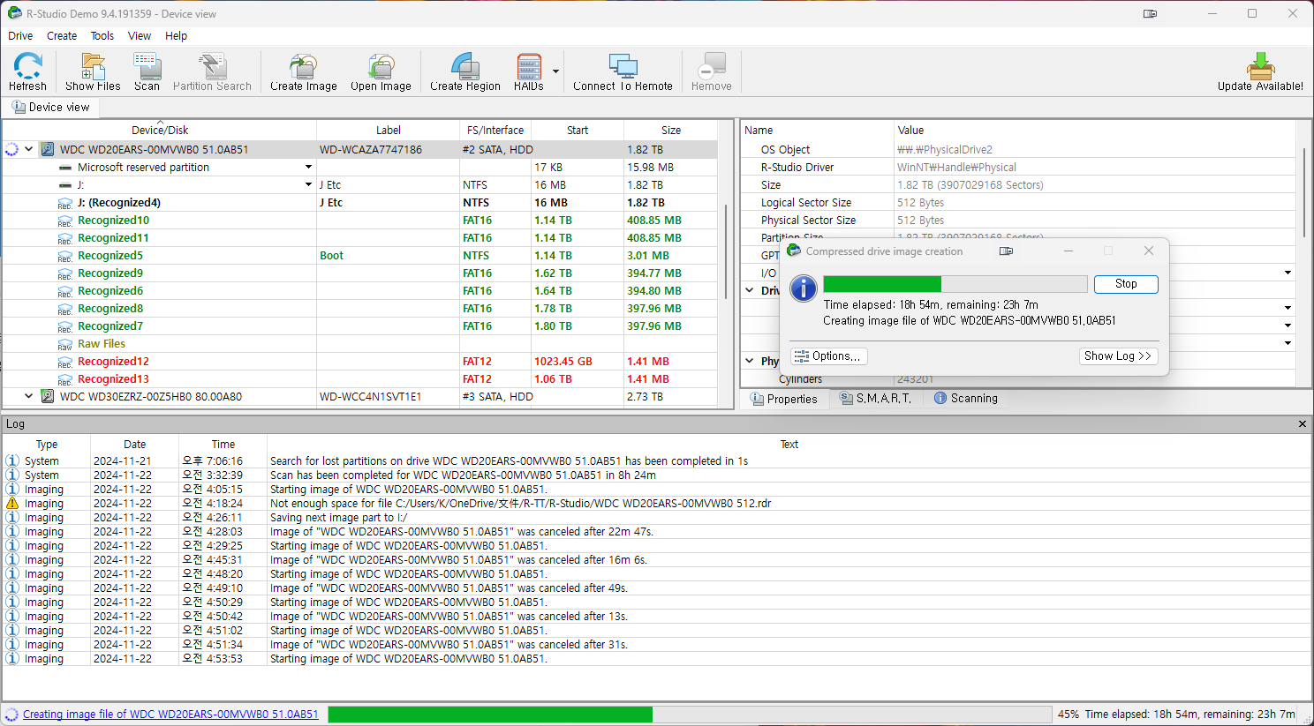Viewport: 1314px width, 726px height.
Task: Sort by the Device/Disk column header
Action: click(160, 130)
